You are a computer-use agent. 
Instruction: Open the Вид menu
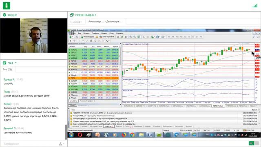tap(80, 33)
